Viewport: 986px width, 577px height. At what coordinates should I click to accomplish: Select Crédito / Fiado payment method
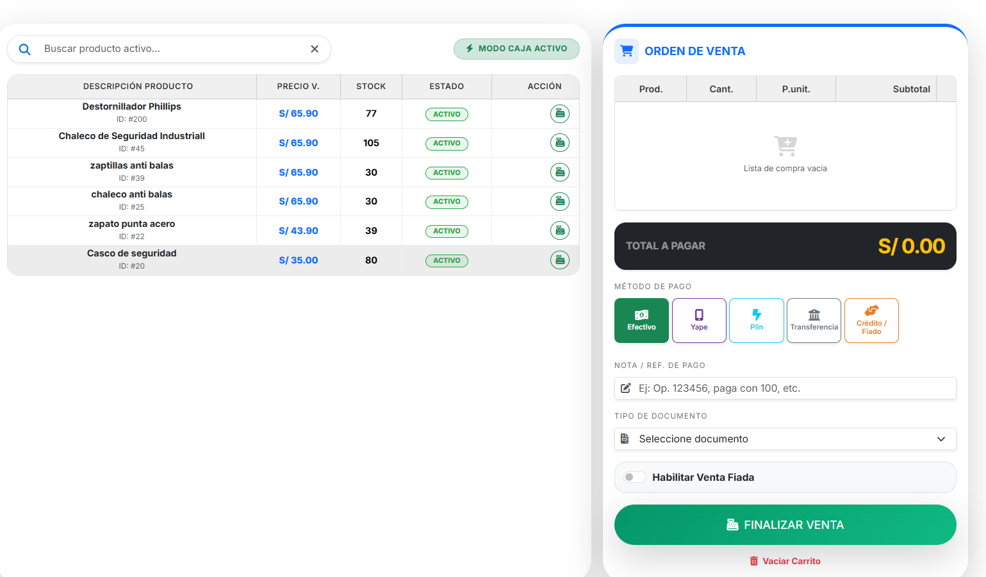click(x=871, y=321)
